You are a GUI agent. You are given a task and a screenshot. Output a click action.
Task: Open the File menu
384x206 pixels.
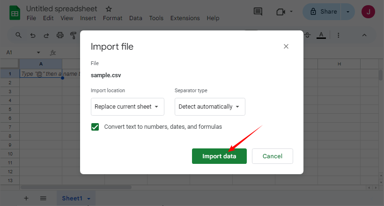(31, 18)
